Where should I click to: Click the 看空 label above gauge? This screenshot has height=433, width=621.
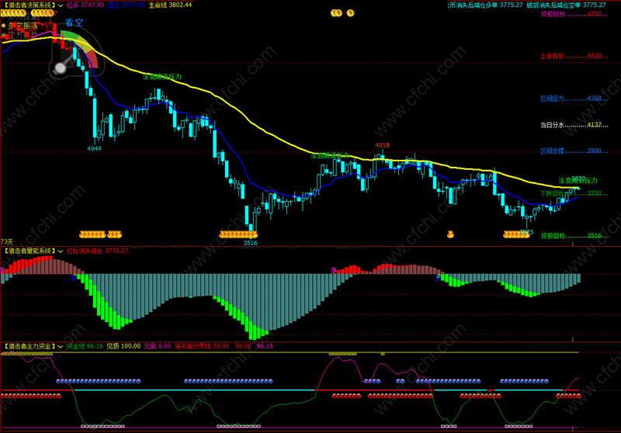(x=74, y=23)
